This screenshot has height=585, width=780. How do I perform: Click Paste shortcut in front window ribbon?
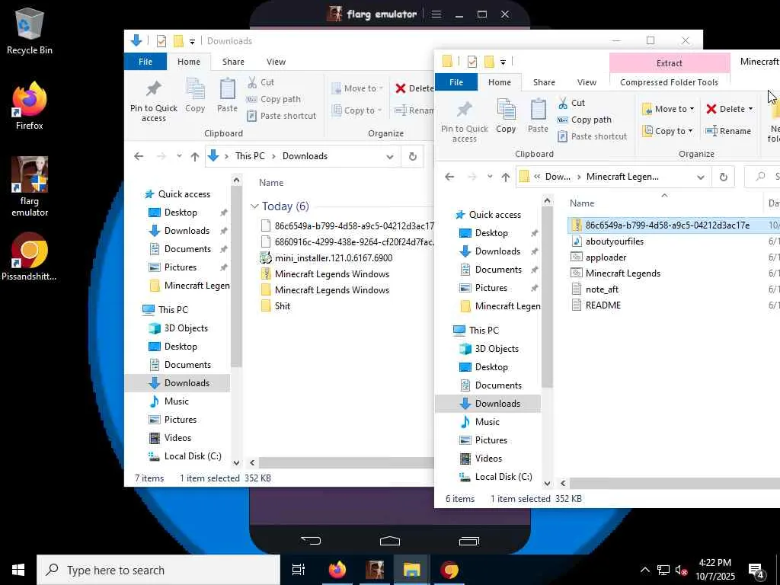[x=592, y=136]
